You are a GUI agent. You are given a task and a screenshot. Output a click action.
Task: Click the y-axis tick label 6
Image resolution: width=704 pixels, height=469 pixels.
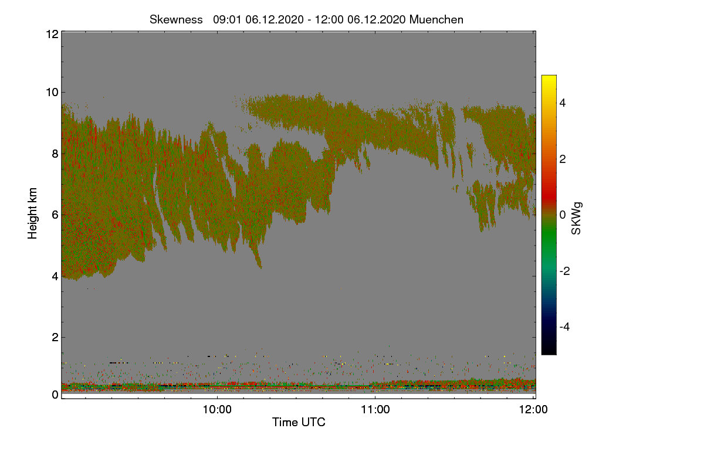(55, 215)
